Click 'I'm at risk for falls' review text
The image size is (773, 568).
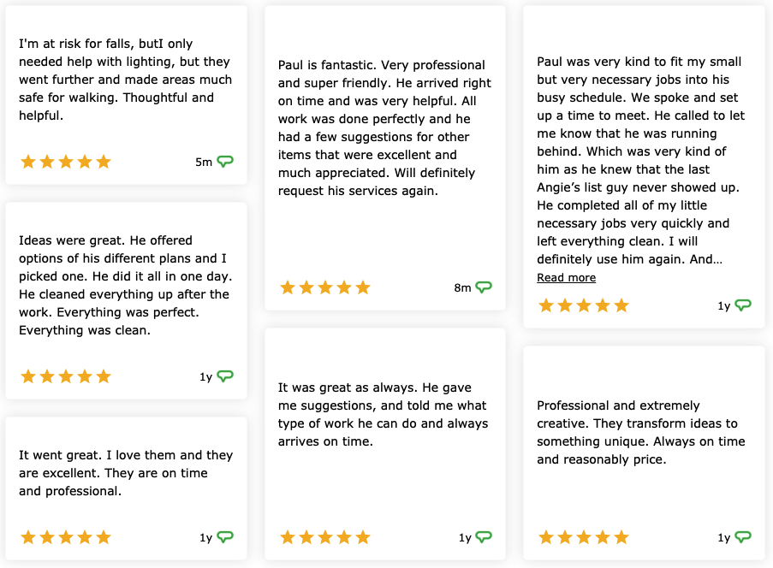click(125, 80)
